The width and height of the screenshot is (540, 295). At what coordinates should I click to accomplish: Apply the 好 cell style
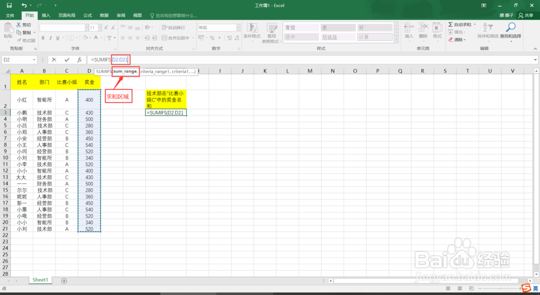click(375, 28)
